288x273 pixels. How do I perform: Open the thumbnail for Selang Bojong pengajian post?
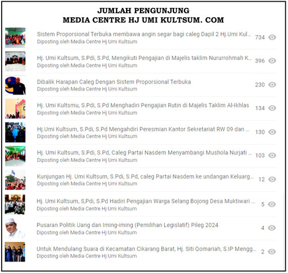tap(15, 204)
